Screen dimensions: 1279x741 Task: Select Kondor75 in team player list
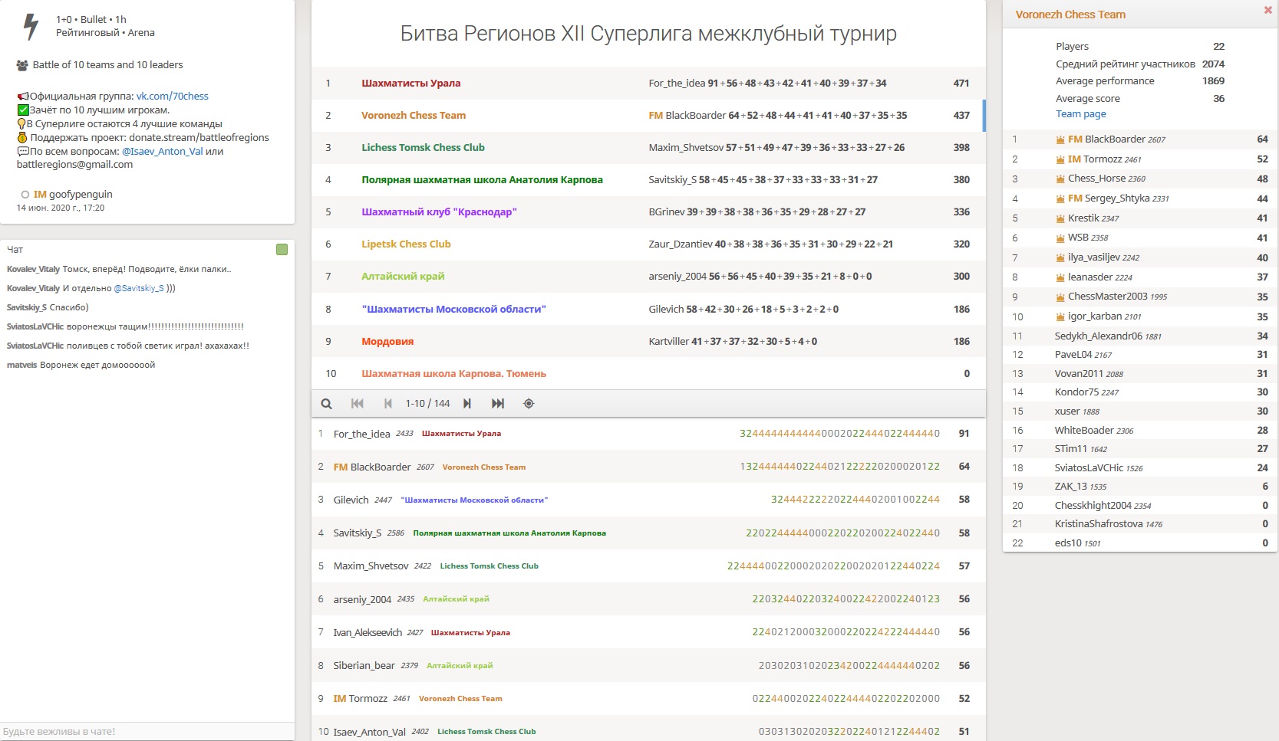tap(1140, 392)
